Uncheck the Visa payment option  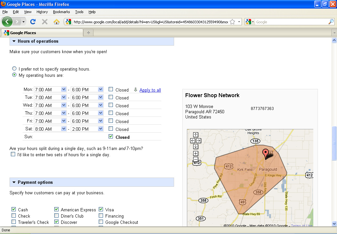pyautogui.click(x=101, y=209)
